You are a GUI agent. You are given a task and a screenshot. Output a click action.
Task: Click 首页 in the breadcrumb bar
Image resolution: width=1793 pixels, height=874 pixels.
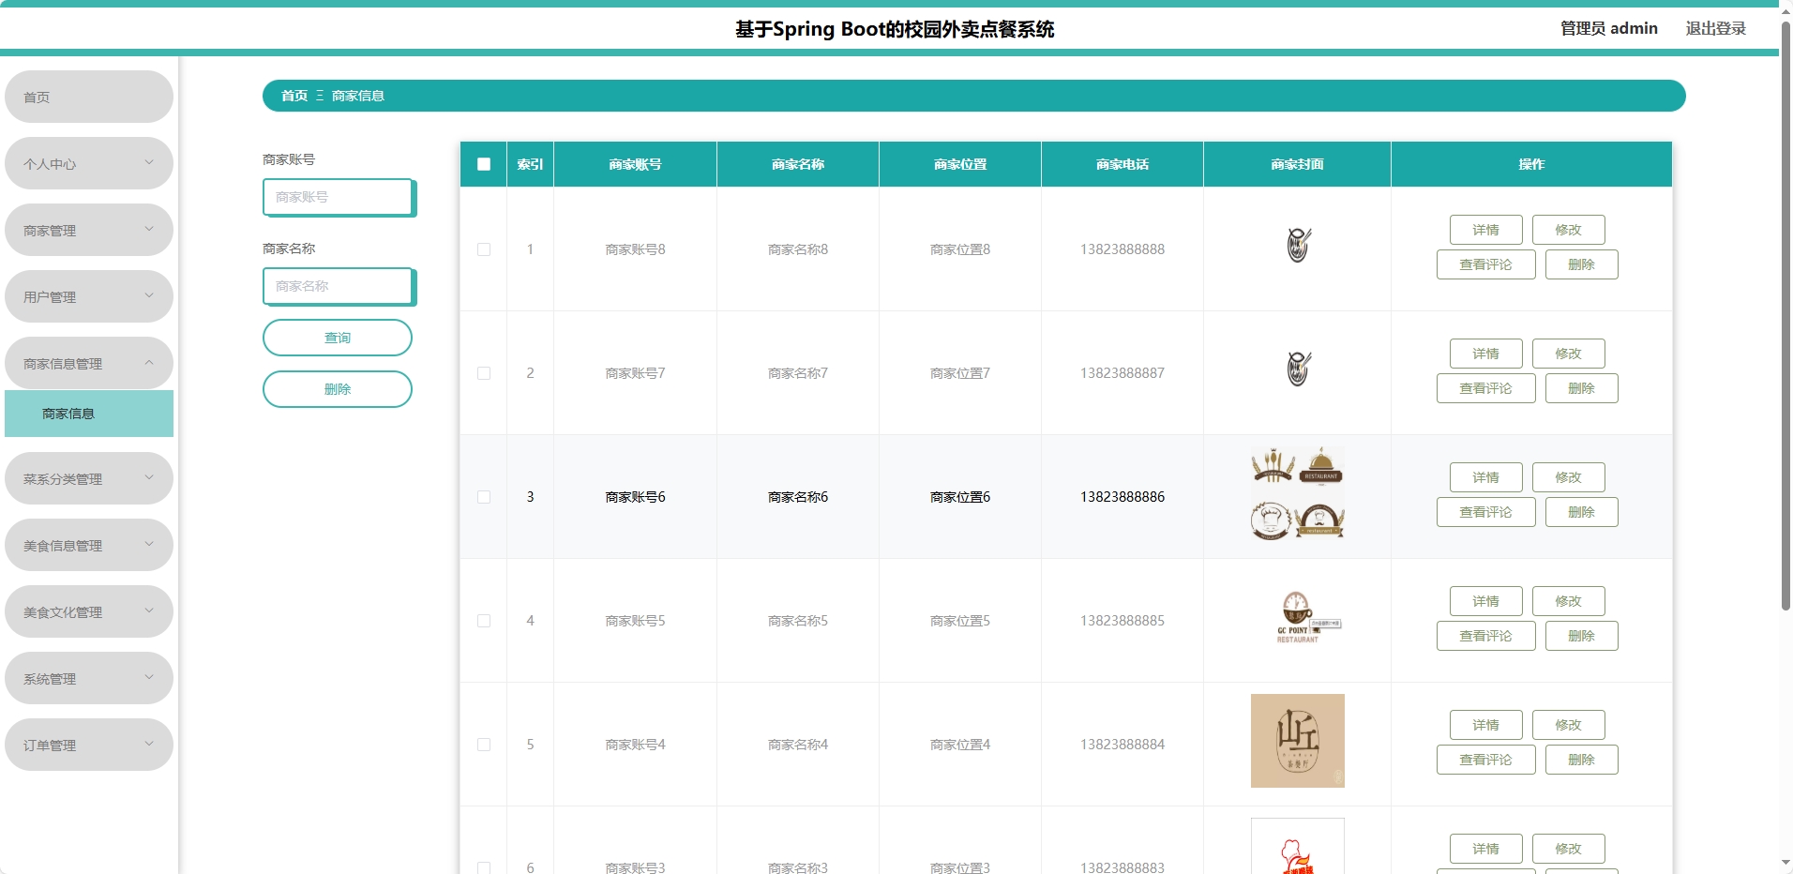click(x=294, y=96)
